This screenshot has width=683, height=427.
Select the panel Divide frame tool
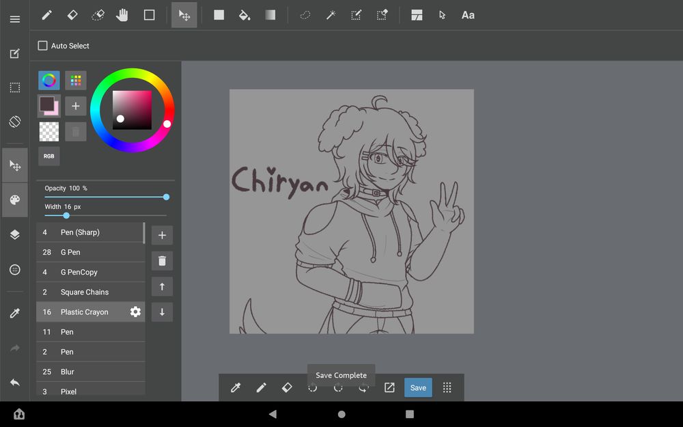click(417, 15)
